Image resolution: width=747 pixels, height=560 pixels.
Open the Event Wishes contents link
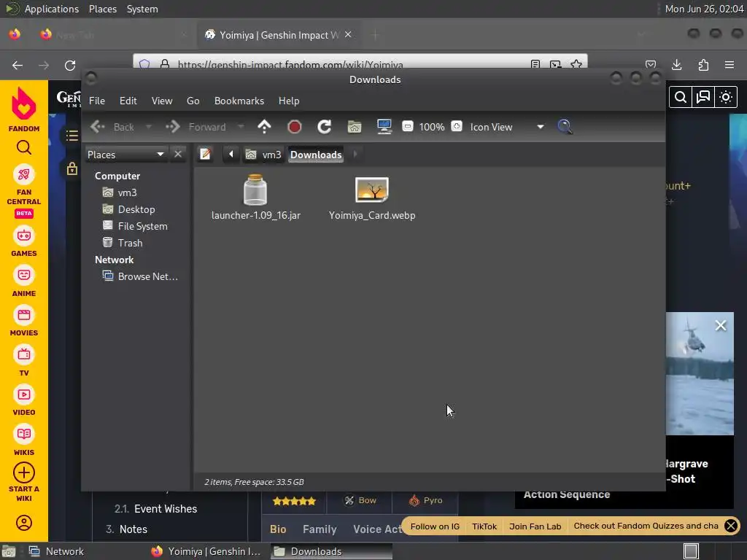click(x=166, y=508)
